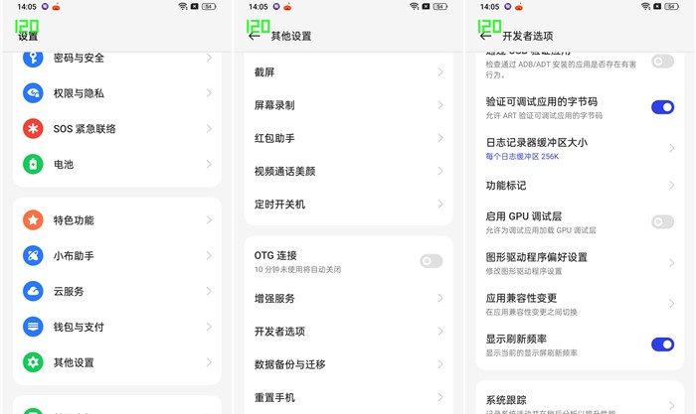The image size is (696, 414).
Task: Click the green 电池 battery icon
Action: point(34,164)
